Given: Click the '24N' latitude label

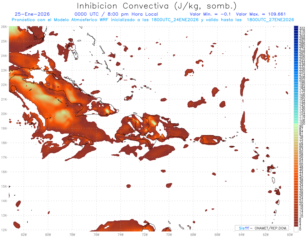Looking at the screenshot, I should tap(4, 56).
